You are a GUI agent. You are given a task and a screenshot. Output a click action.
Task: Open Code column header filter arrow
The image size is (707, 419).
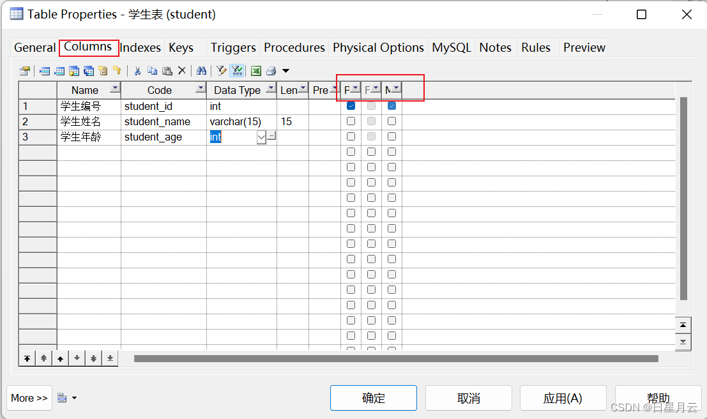pyautogui.click(x=201, y=88)
